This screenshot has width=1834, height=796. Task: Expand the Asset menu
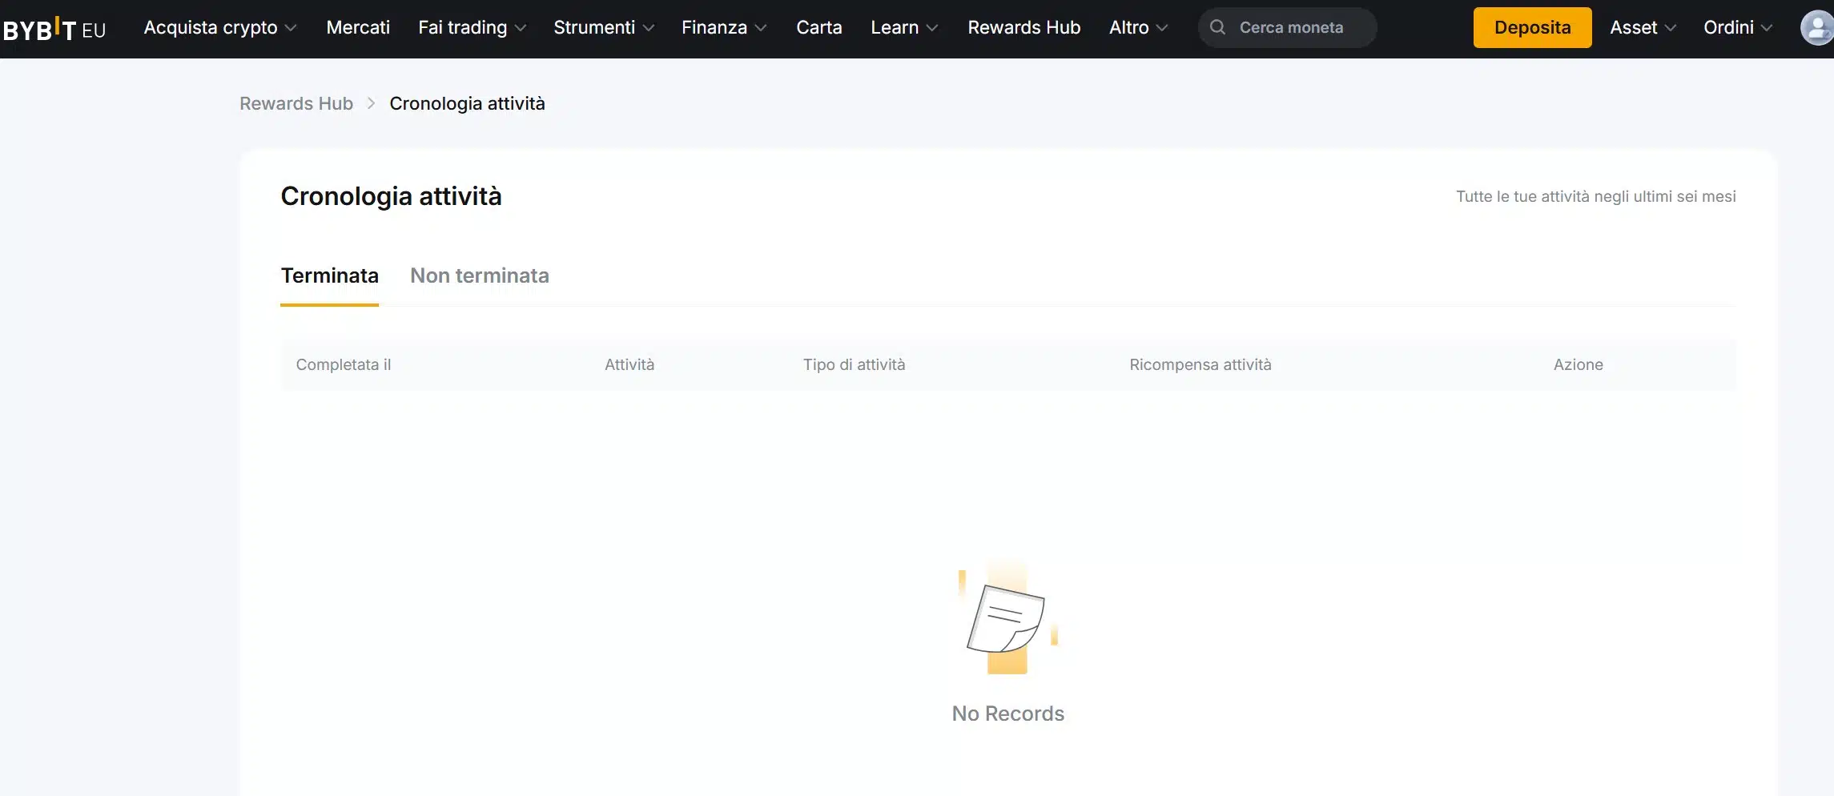click(x=1643, y=27)
